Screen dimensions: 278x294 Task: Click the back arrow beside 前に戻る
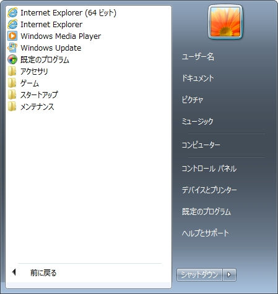point(14,272)
